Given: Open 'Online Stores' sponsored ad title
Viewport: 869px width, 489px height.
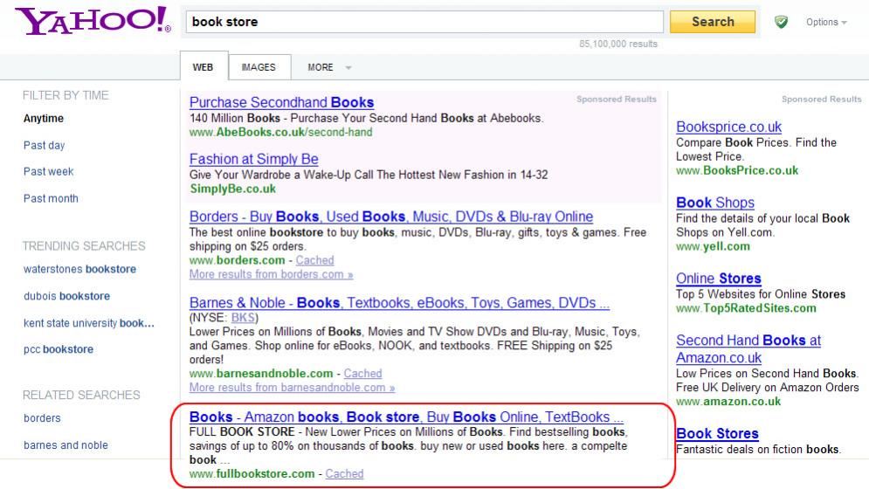Looking at the screenshot, I should coord(719,279).
